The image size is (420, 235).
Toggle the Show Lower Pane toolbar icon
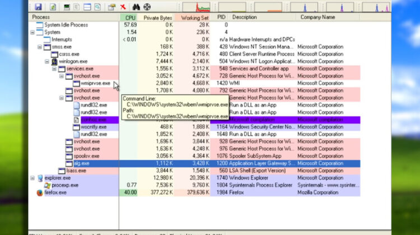click(87, 7)
